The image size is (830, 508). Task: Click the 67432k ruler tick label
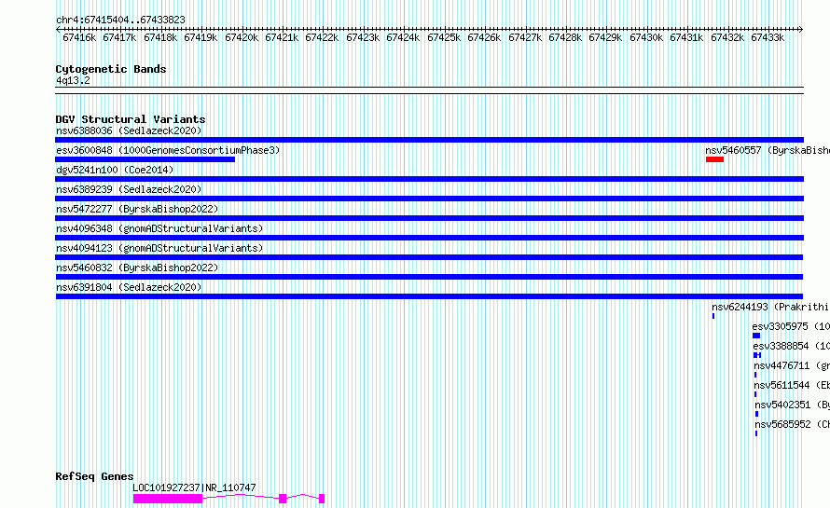pos(726,38)
